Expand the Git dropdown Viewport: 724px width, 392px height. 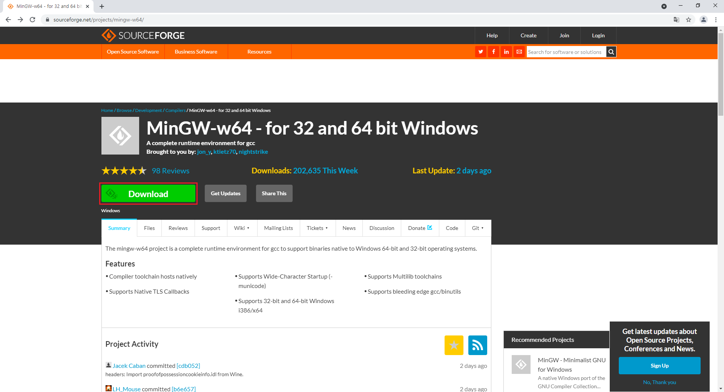pos(478,228)
